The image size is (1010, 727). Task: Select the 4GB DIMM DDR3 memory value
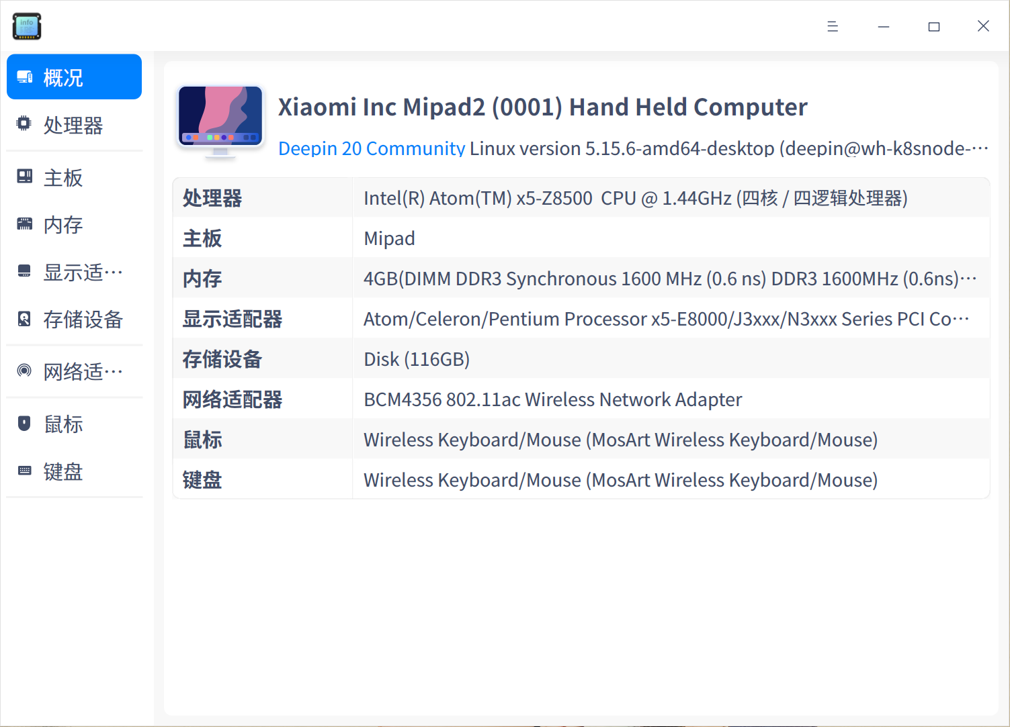click(670, 279)
